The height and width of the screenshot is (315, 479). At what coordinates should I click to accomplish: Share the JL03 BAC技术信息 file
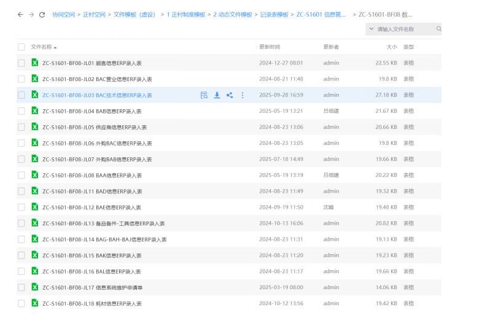click(230, 95)
